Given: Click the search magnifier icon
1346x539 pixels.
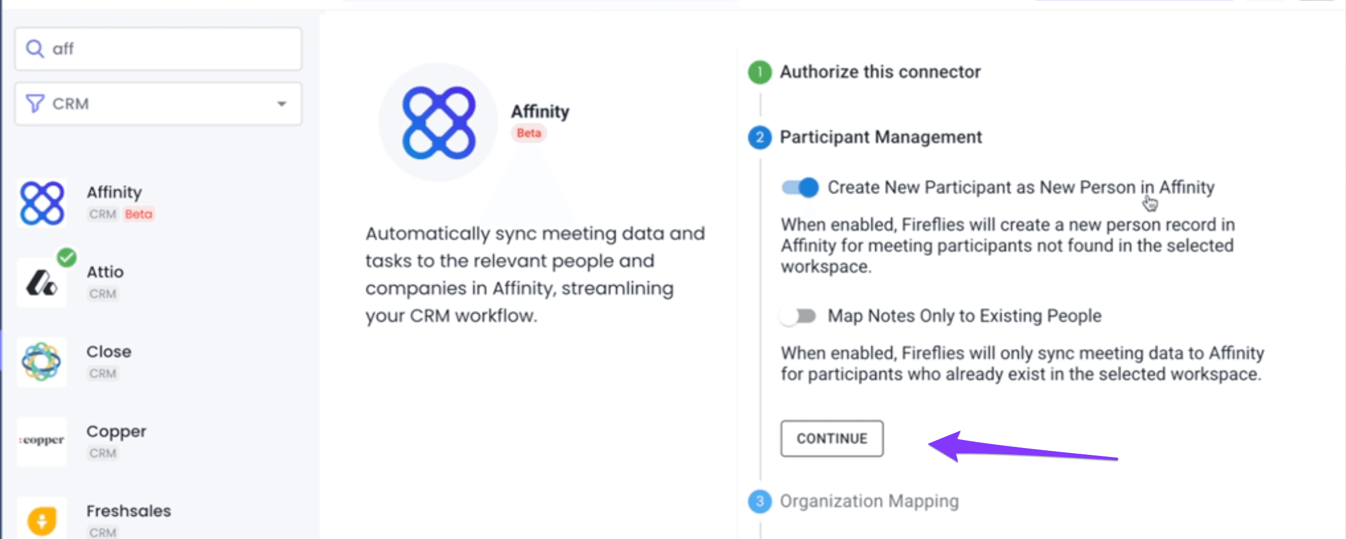Looking at the screenshot, I should pos(35,49).
